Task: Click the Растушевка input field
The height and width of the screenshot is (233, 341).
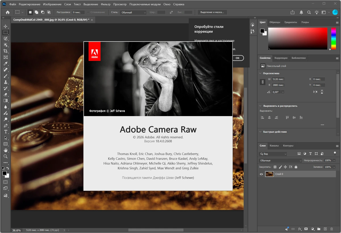Action: [78, 13]
